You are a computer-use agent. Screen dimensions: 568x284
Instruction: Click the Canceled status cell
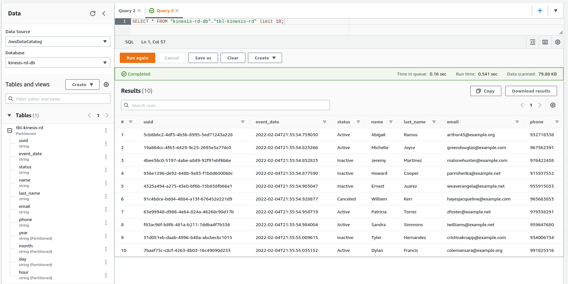click(346, 199)
